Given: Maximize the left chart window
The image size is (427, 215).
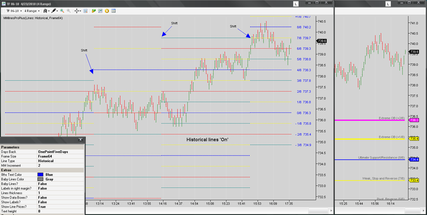Looking at the screenshot, I should pyautogui.click(x=317, y=3).
